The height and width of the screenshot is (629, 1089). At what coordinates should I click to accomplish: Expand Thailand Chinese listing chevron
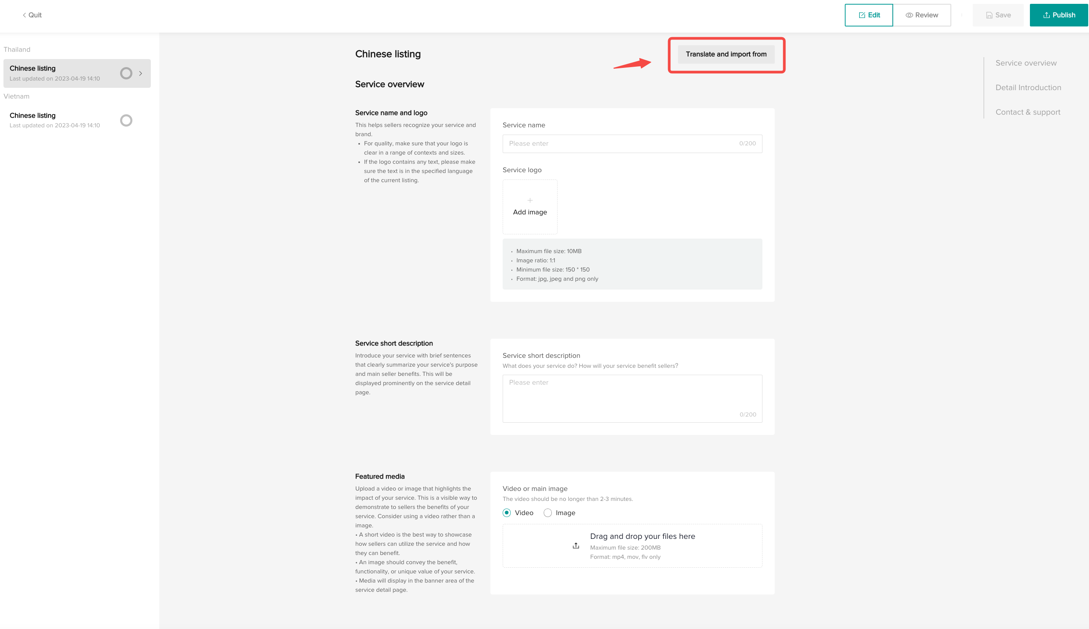[x=140, y=73]
